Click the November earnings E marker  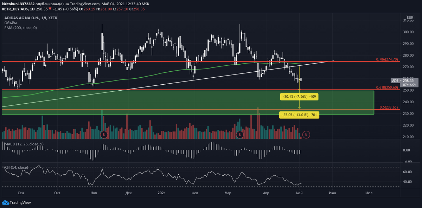click(103, 134)
